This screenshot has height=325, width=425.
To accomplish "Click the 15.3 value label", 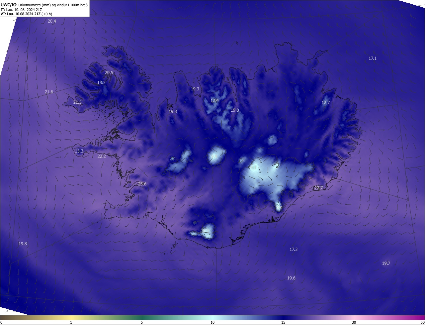I will 79,151.
